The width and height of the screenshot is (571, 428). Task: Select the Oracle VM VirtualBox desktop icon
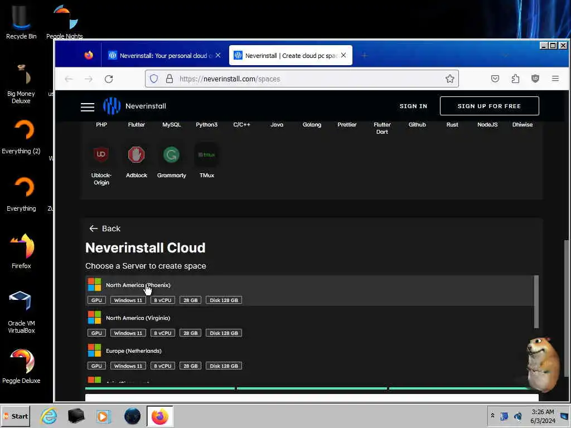tap(21, 312)
